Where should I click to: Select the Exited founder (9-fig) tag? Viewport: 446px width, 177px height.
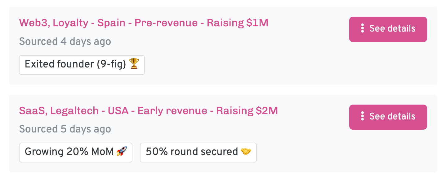[x=82, y=65]
